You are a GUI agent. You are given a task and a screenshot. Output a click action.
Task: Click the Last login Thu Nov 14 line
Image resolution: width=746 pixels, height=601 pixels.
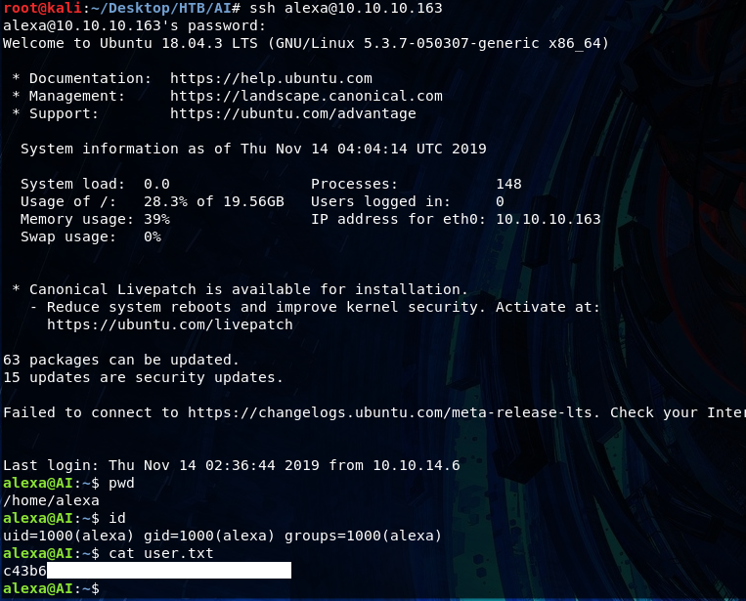pos(231,465)
